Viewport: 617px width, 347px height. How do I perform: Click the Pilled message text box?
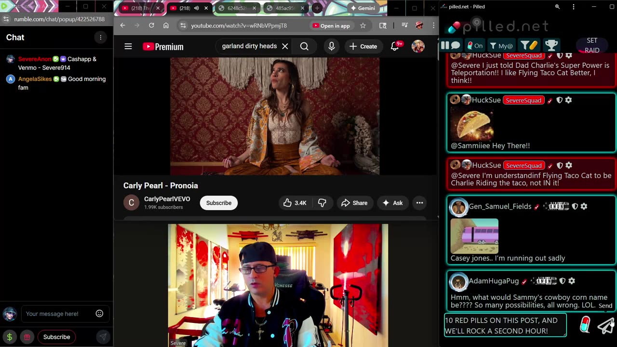[x=505, y=325]
